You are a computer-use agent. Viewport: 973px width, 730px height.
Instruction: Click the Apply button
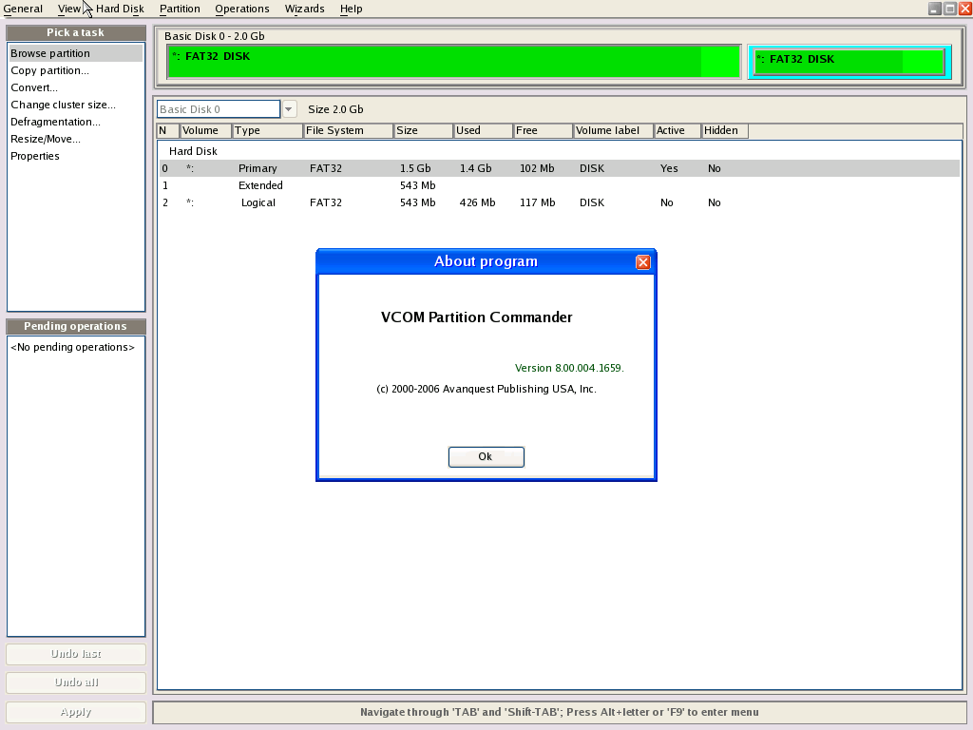point(76,712)
